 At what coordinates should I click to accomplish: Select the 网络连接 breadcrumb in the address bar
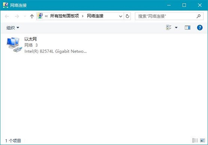pyautogui.click(x=95, y=16)
